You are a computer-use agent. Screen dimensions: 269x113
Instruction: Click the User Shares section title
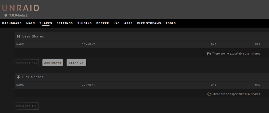(33, 36)
